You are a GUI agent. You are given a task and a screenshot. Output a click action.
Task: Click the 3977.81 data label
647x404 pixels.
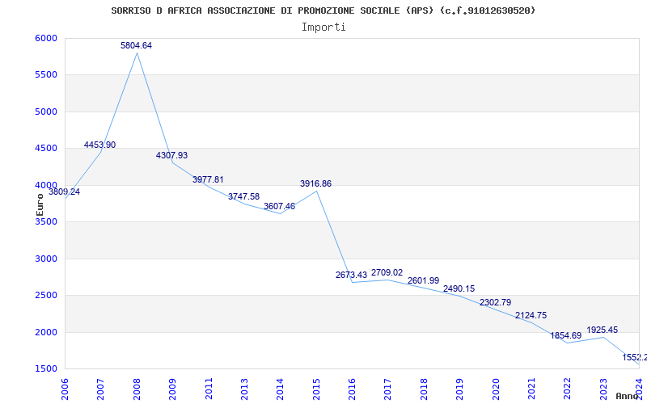pos(208,179)
